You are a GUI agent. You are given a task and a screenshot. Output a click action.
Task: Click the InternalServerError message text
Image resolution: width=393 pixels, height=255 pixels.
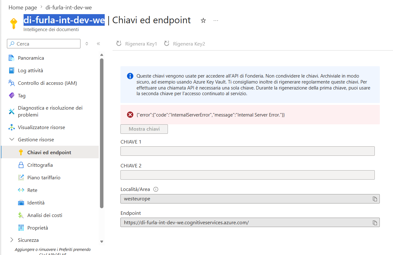(x=211, y=115)
